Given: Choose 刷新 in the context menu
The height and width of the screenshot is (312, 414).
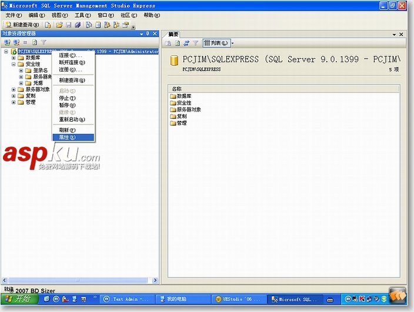Looking at the screenshot, I should pos(73,130).
